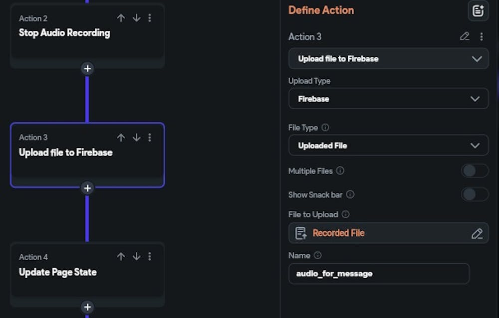Open Action 4 three-dot options menu
Screen dimensions: 499x318
click(x=150, y=257)
